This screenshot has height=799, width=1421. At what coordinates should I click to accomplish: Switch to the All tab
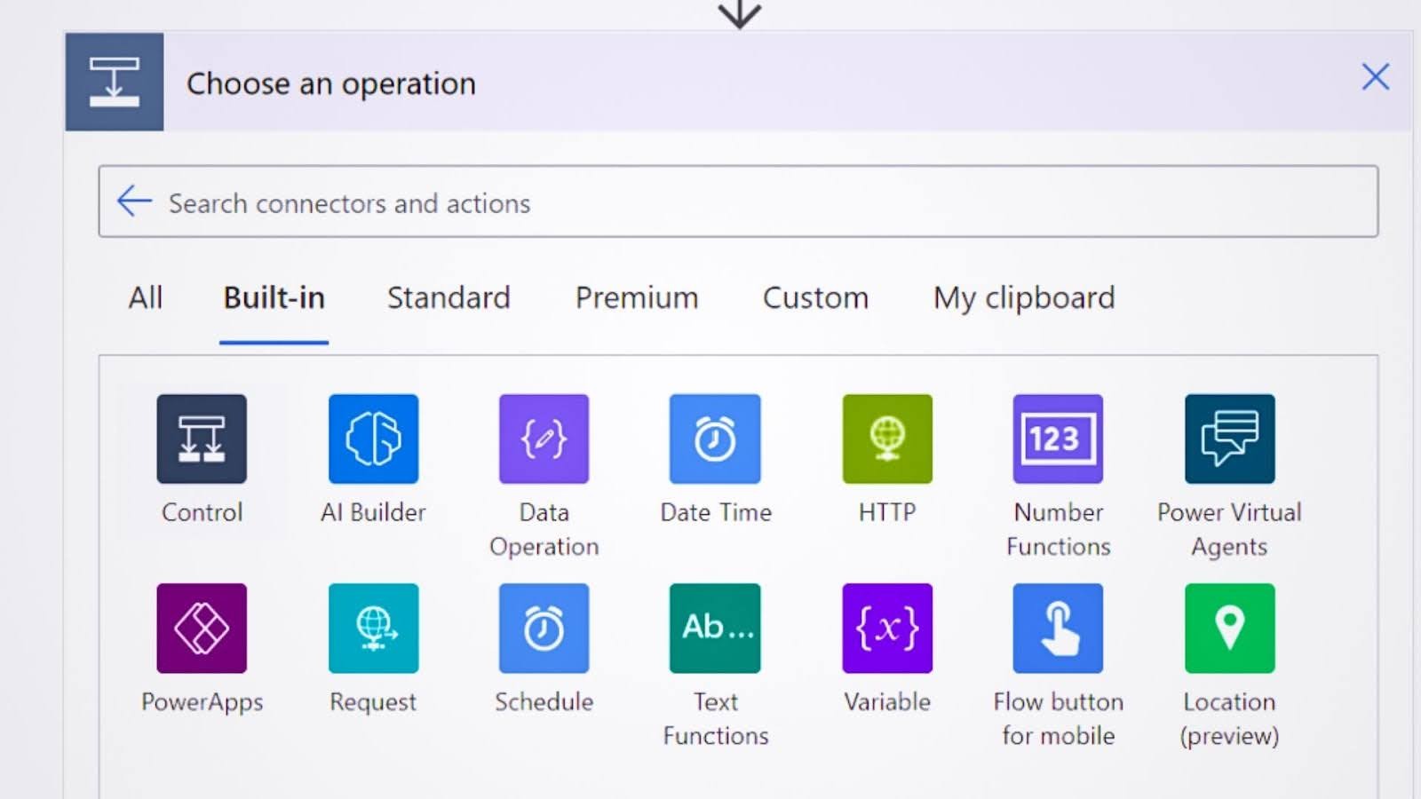pyautogui.click(x=146, y=298)
